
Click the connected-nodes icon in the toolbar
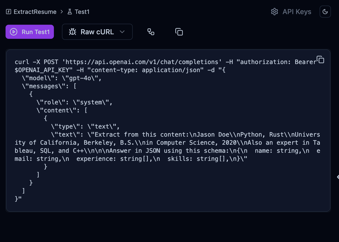point(151,32)
